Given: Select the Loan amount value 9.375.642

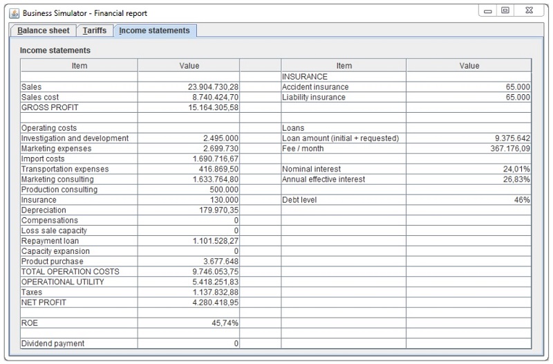Looking at the screenshot, I should click(x=512, y=138).
